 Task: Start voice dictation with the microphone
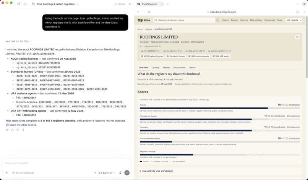point(120,173)
